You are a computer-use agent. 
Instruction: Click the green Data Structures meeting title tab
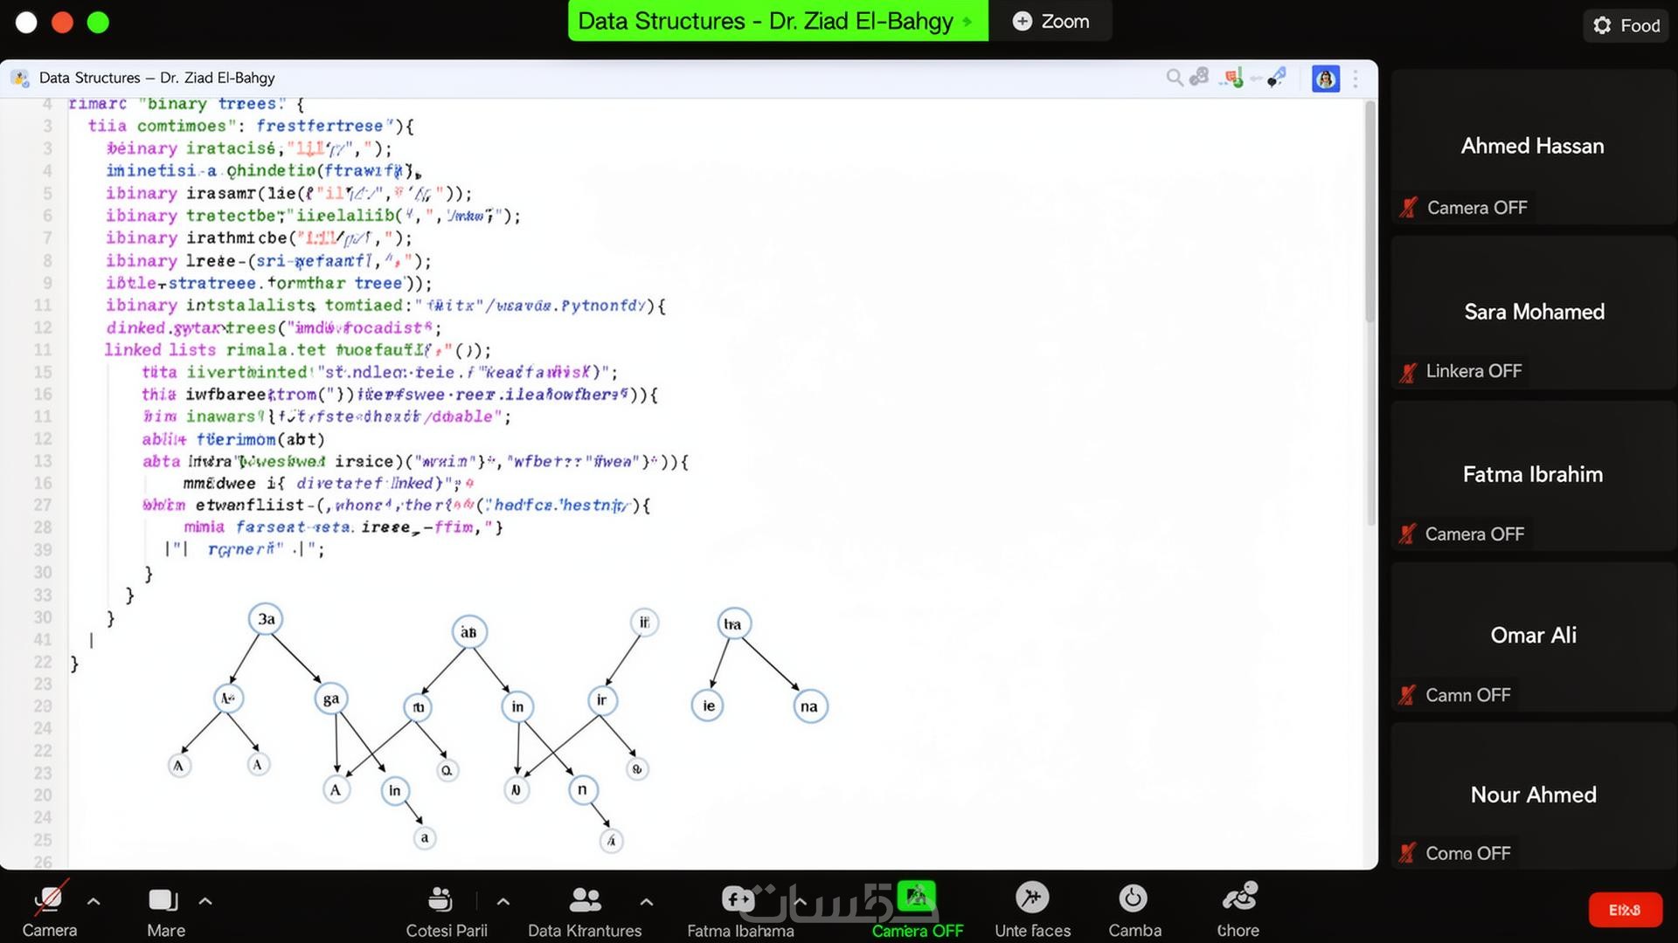pos(777,21)
